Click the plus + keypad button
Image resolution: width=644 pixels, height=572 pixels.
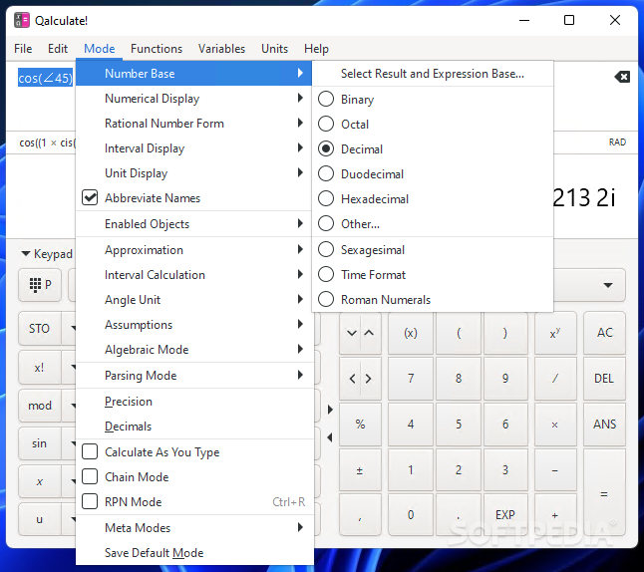point(555,515)
